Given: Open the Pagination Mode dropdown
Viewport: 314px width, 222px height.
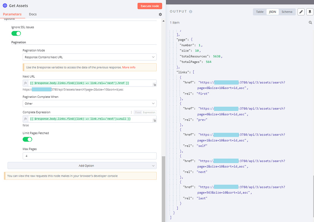Looking at the screenshot, I should coord(89,57).
